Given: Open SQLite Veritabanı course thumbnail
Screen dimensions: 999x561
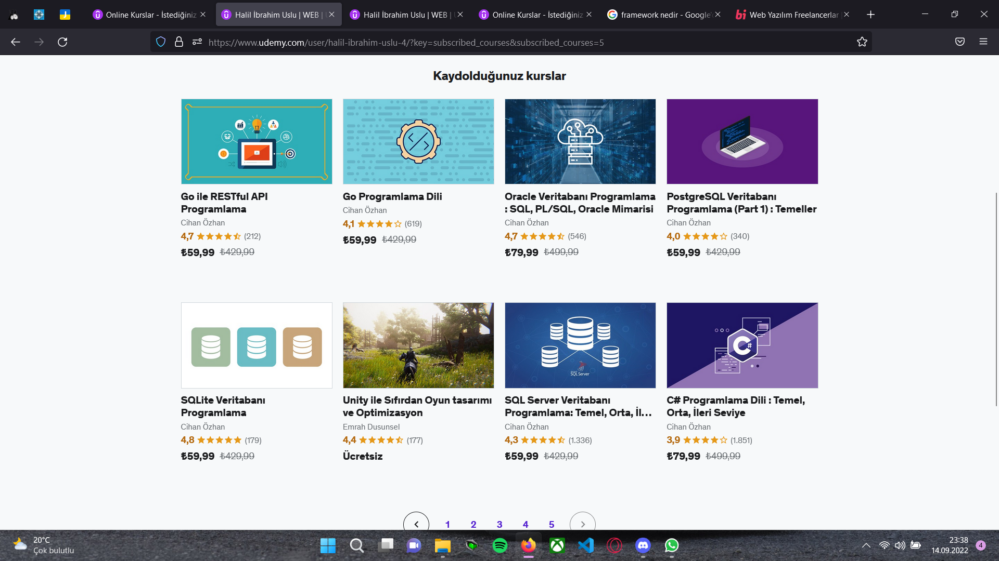Looking at the screenshot, I should (257, 345).
